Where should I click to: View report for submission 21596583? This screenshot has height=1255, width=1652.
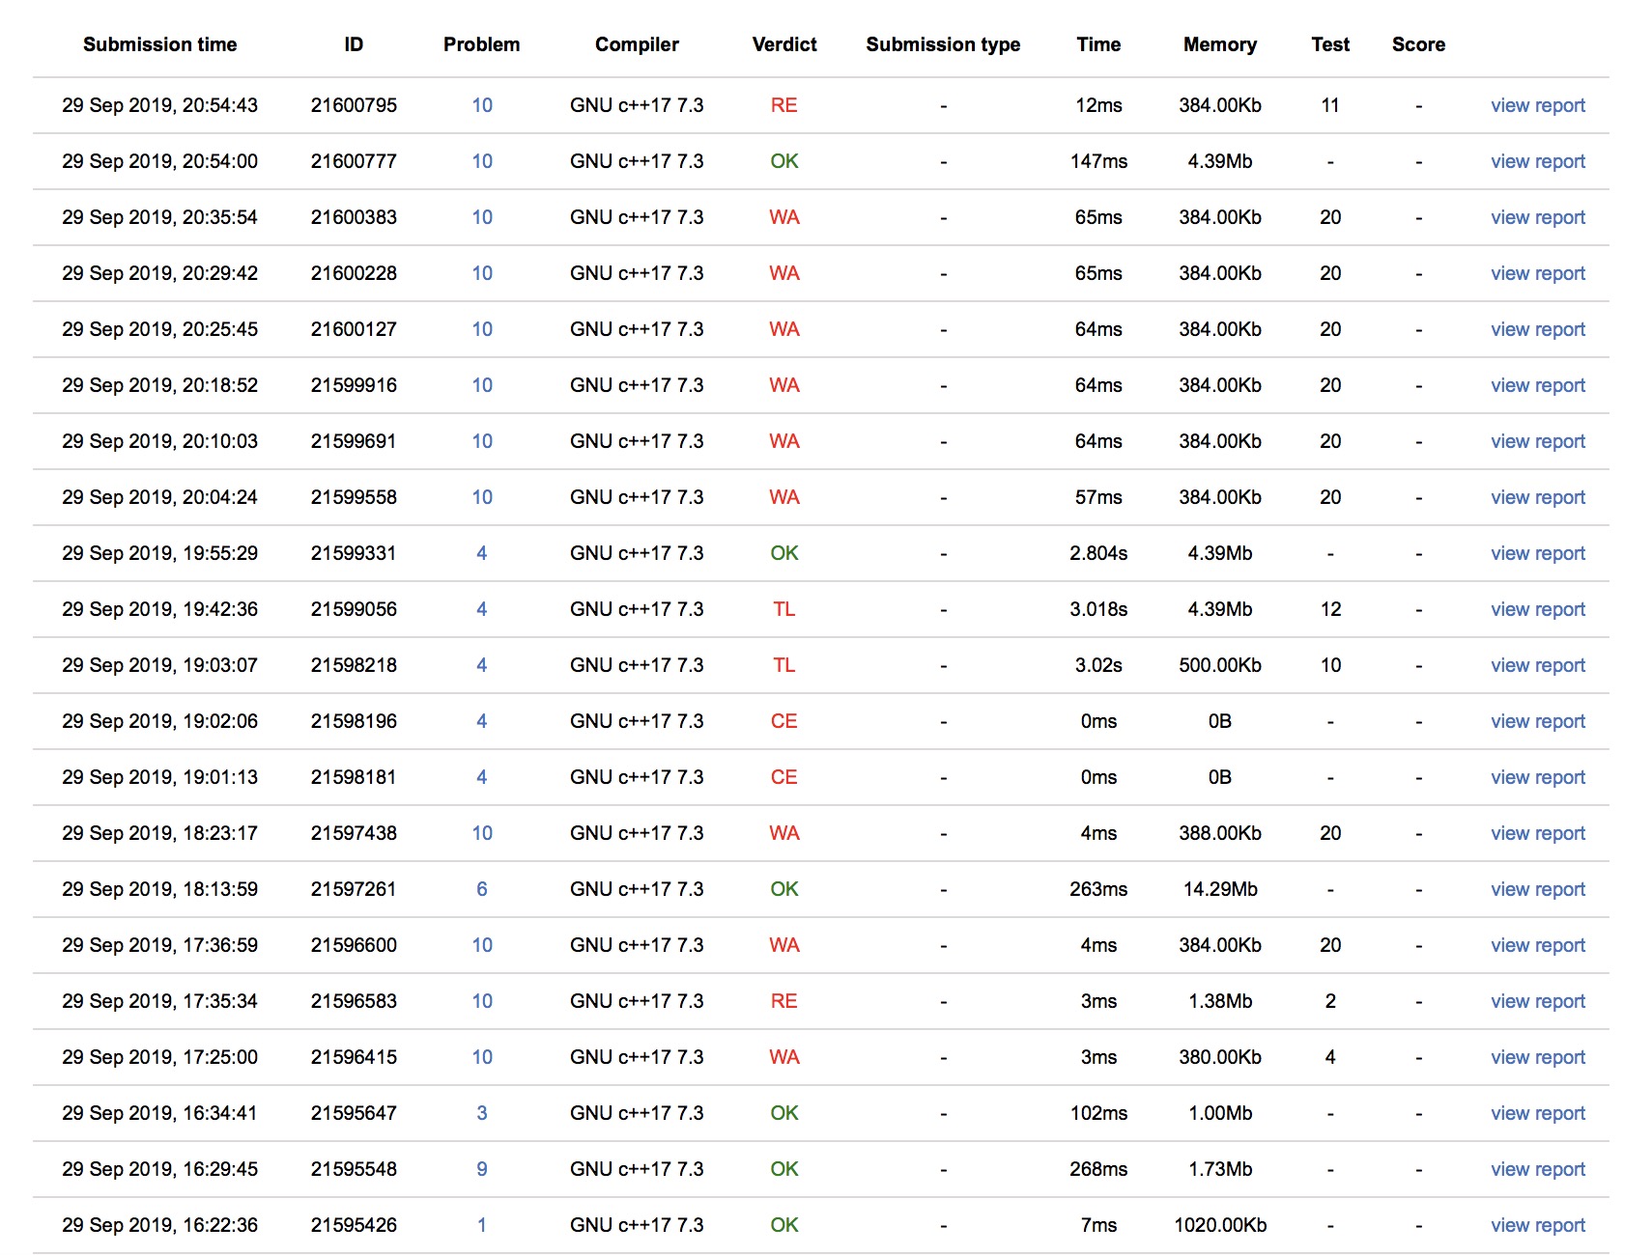pyautogui.click(x=1537, y=1001)
